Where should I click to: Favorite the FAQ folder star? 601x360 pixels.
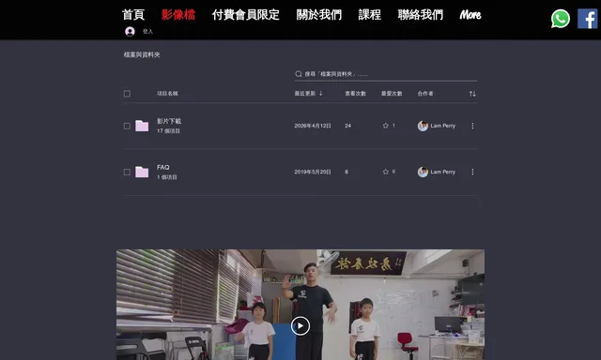tap(386, 172)
